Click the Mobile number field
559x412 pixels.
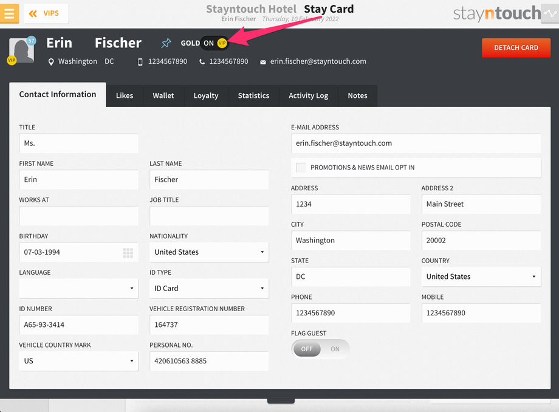(x=481, y=314)
